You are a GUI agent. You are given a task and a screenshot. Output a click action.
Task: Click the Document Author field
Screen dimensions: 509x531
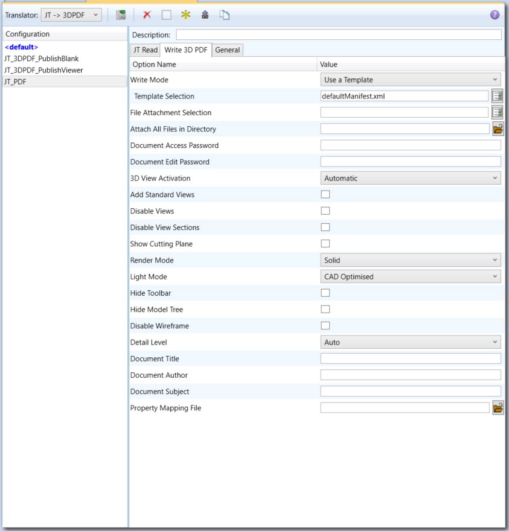click(x=411, y=375)
